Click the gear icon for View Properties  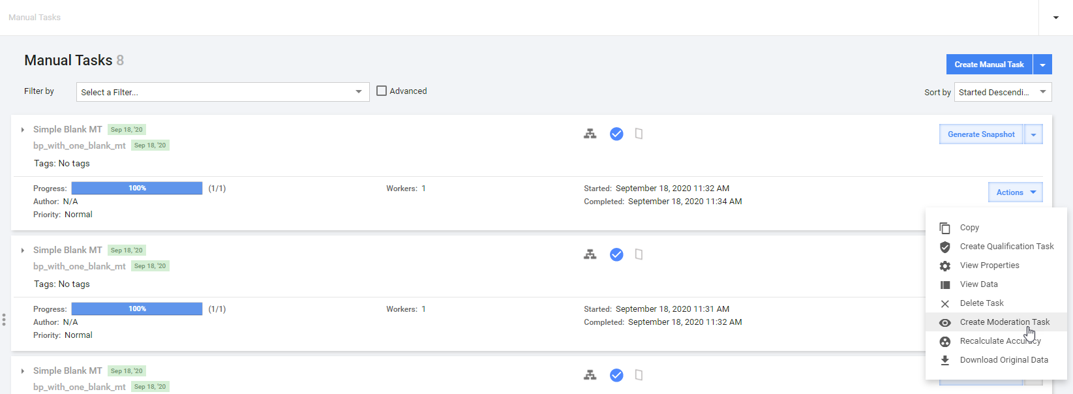pyautogui.click(x=945, y=265)
